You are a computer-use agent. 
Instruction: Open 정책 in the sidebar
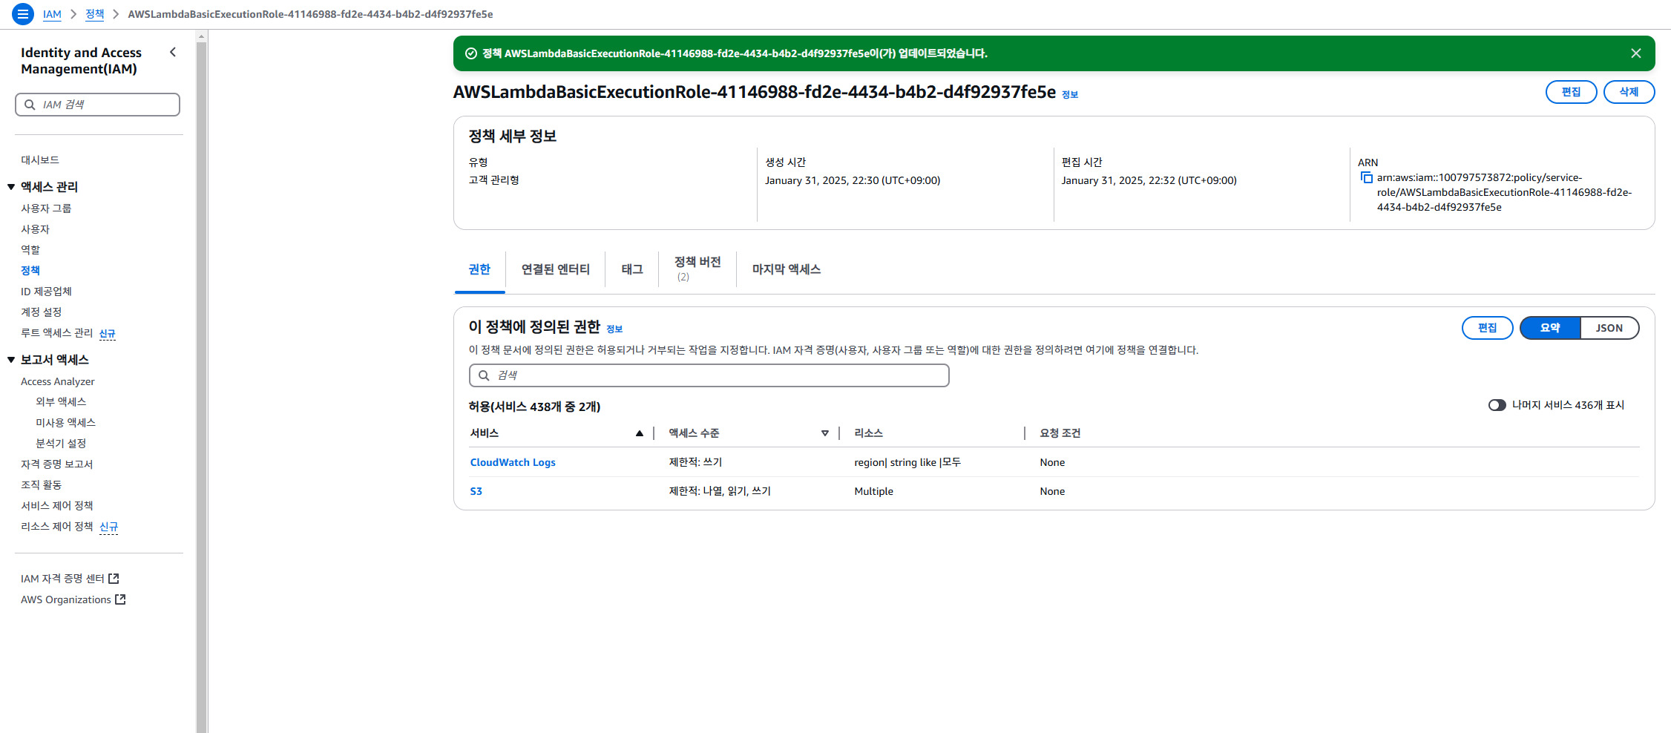[x=30, y=271]
